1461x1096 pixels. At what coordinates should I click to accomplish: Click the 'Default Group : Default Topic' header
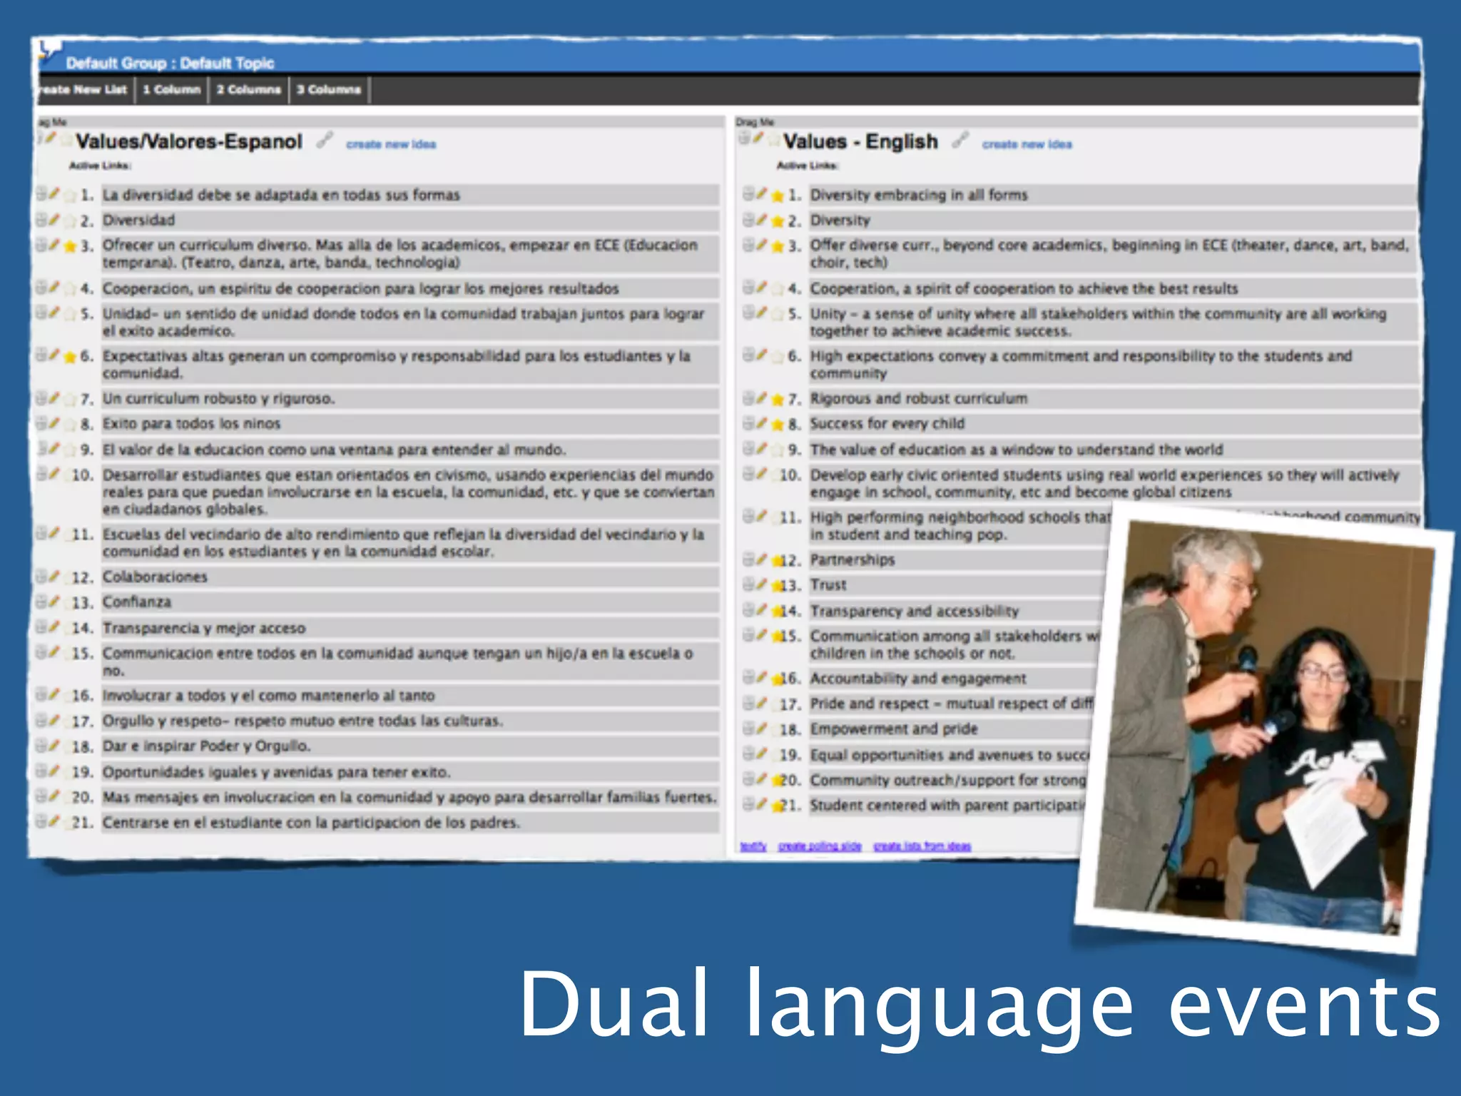pos(170,63)
